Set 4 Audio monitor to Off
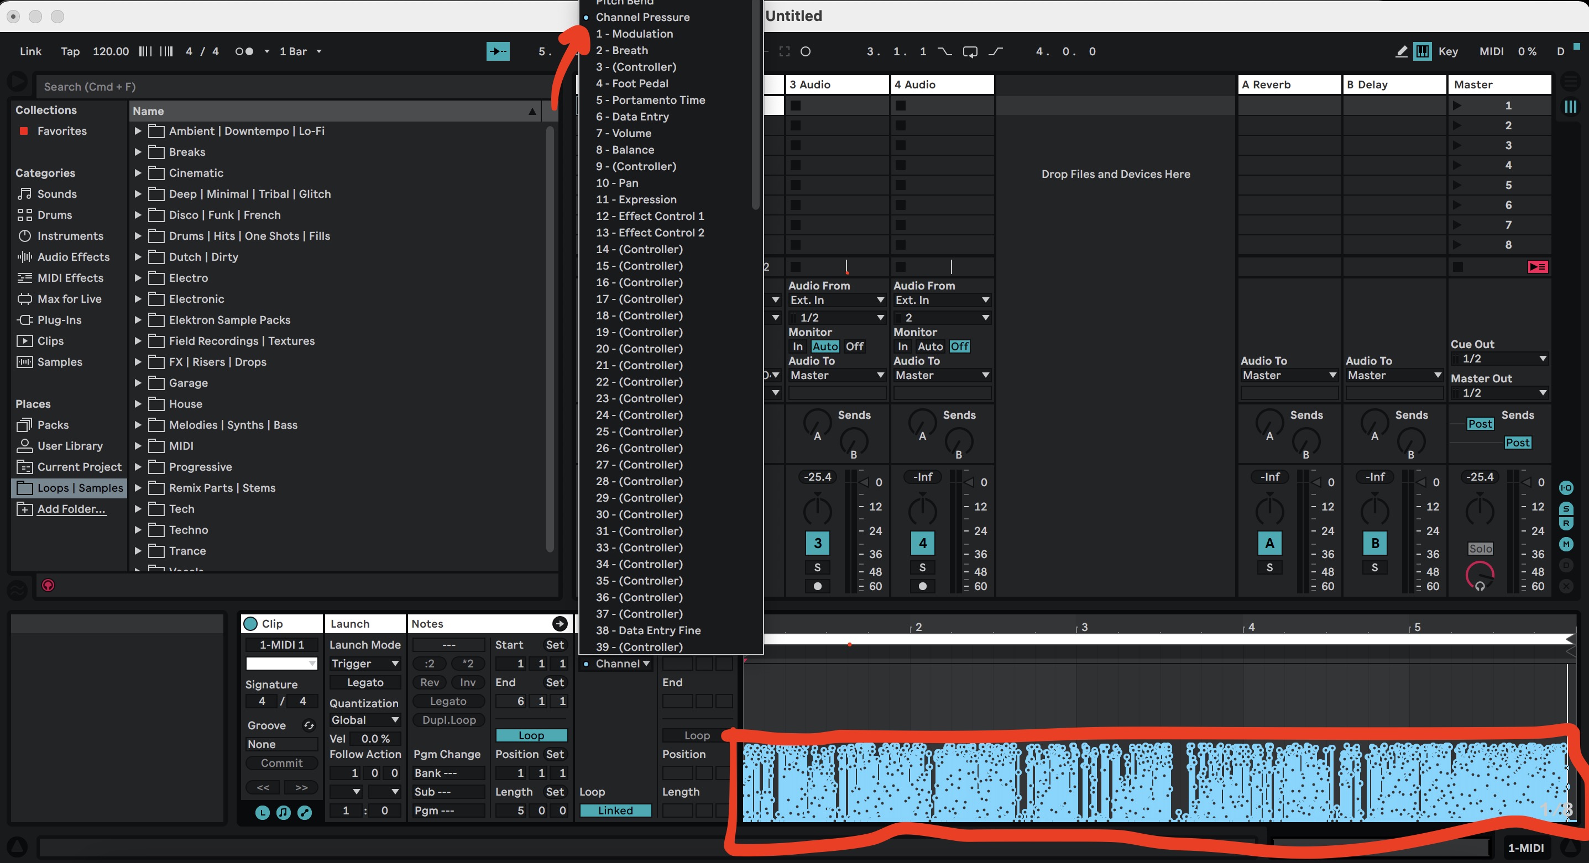Image resolution: width=1589 pixels, height=863 pixels. 959,346
